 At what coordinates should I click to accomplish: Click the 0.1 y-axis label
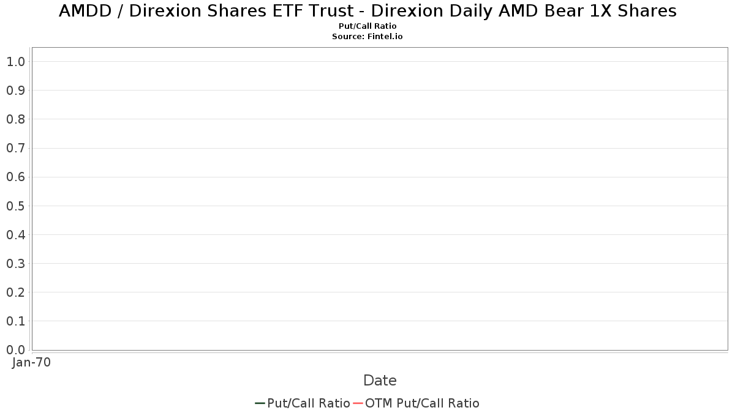(x=15, y=321)
